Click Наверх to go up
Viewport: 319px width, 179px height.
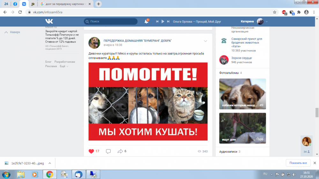pos(12,32)
